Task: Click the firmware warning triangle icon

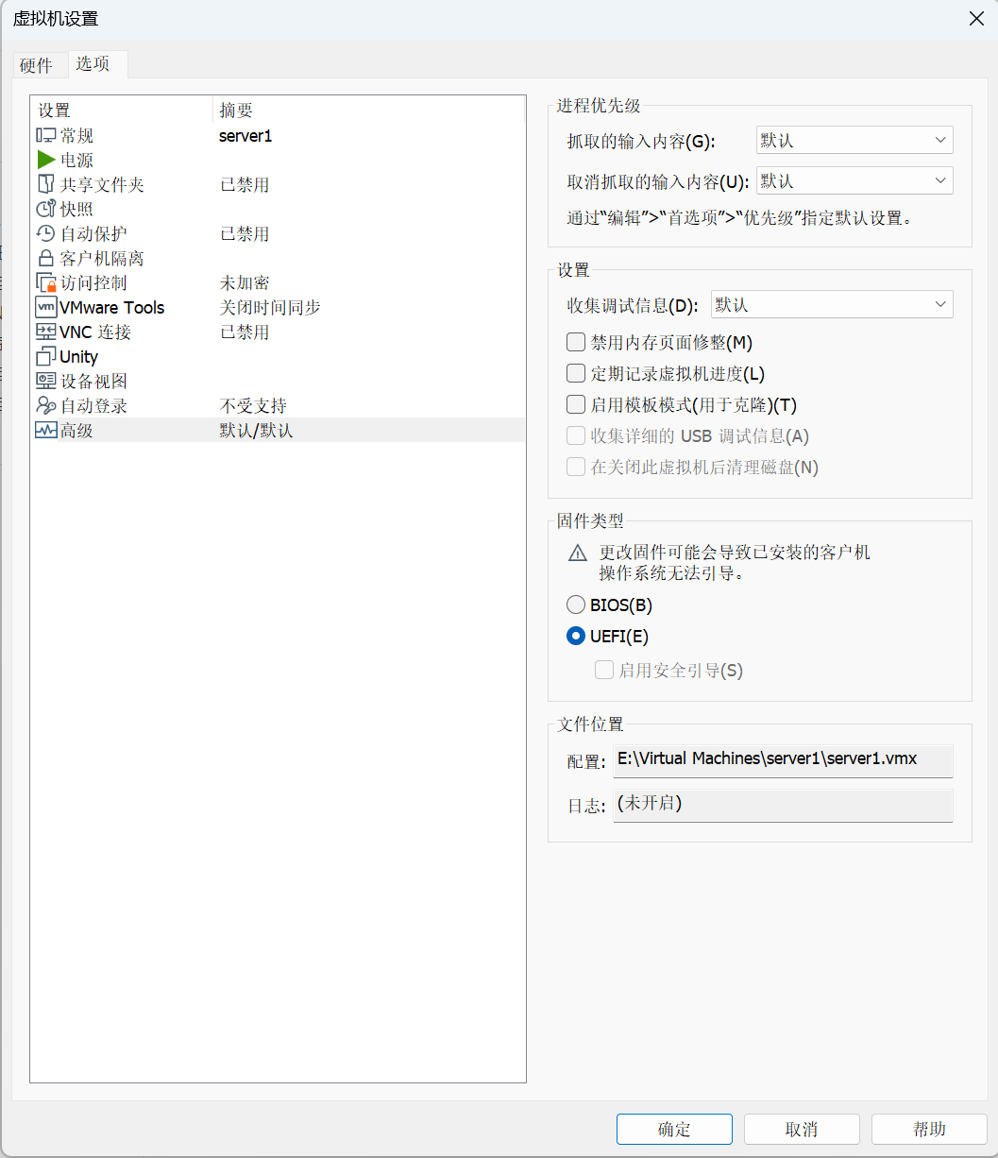Action: pyautogui.click(x=577, y=553)
